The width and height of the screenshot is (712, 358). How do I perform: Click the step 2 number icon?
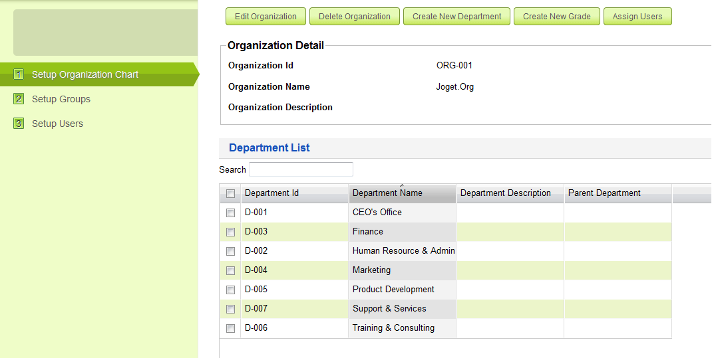coord(19,99)
